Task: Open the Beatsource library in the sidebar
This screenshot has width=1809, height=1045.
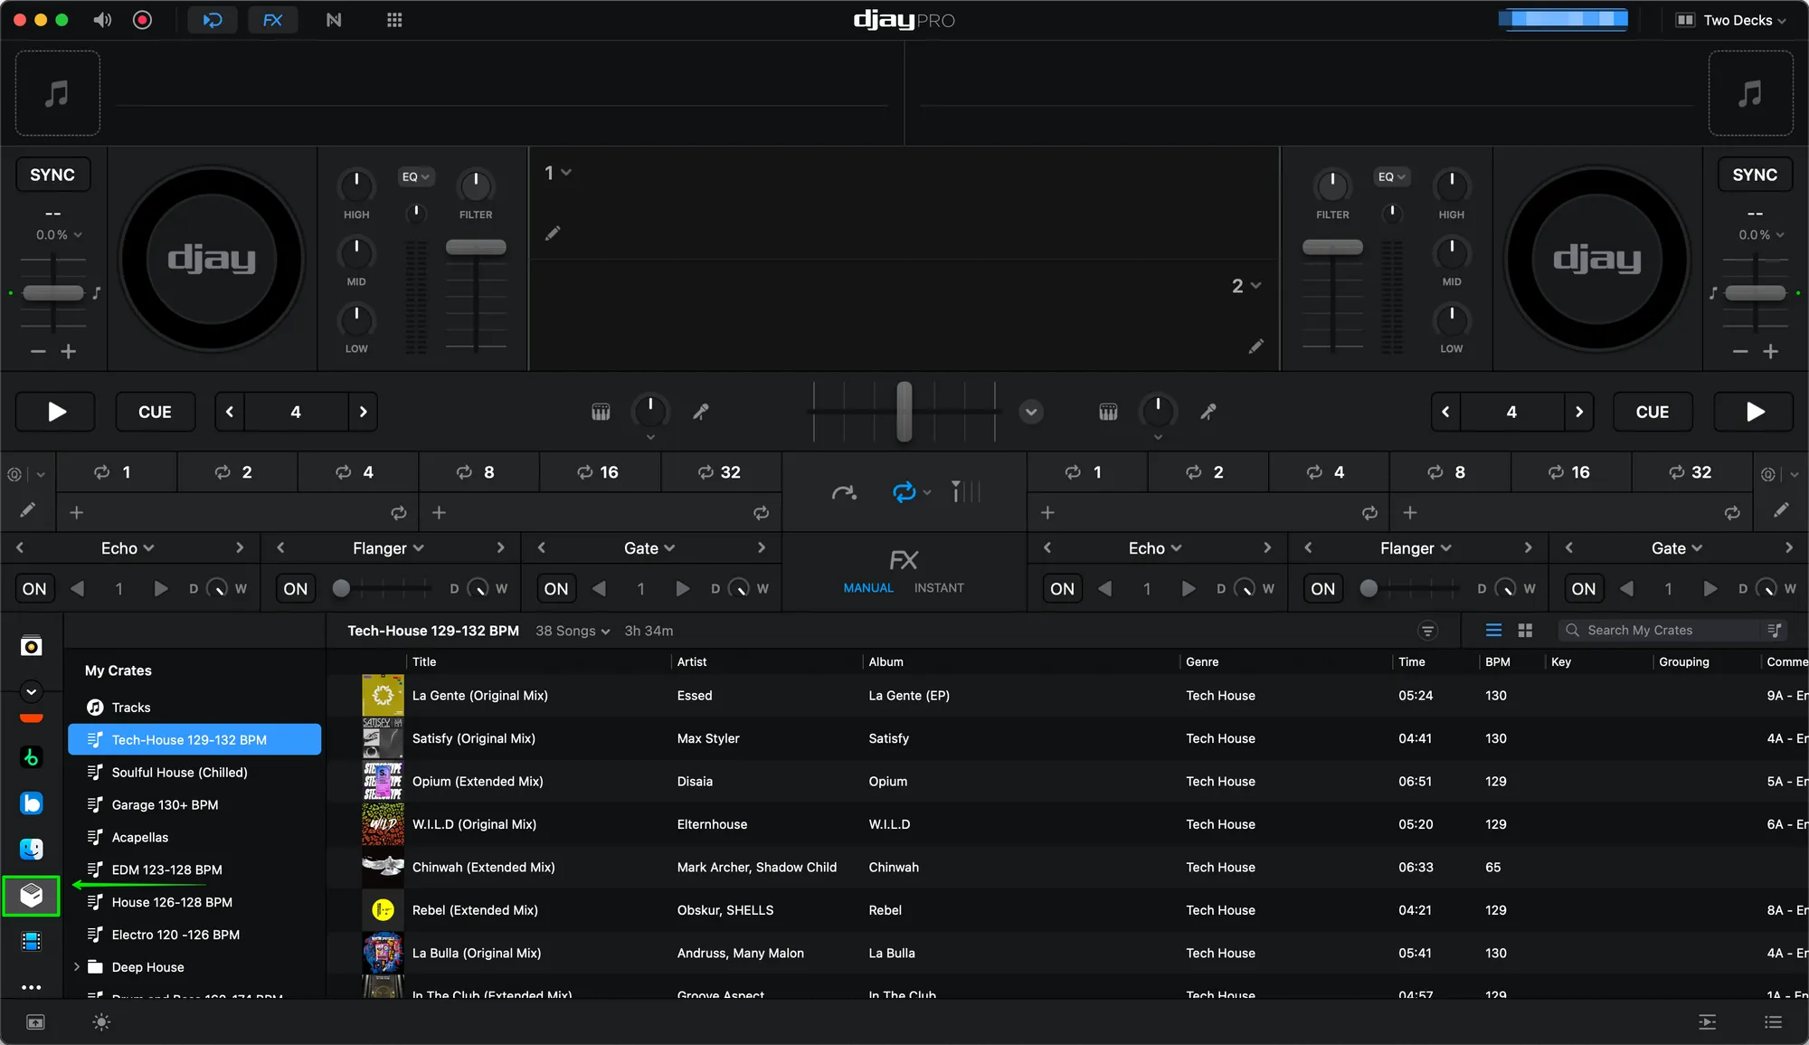Action: point(32,803)
